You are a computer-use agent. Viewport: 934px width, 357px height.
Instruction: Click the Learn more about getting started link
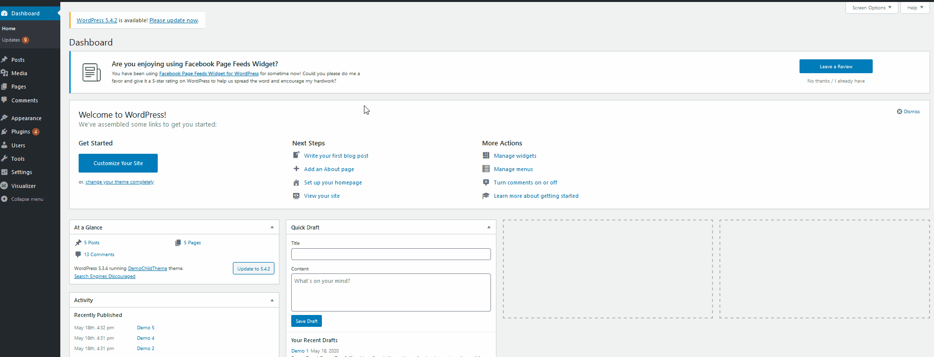point(536,196)
